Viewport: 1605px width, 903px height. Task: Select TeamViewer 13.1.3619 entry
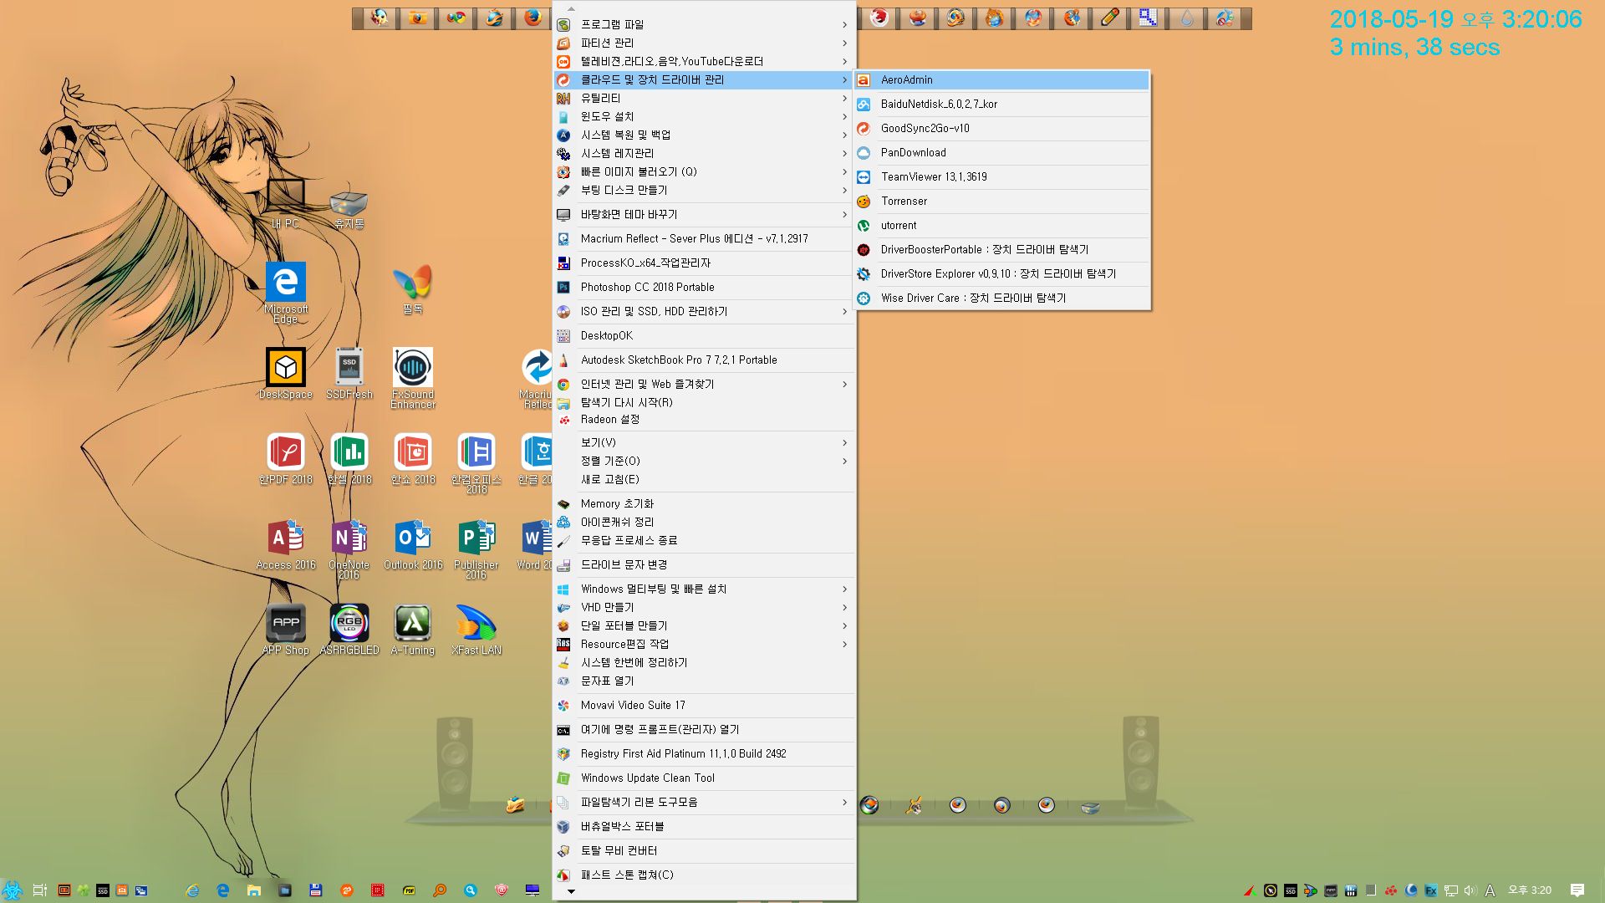1001,176
